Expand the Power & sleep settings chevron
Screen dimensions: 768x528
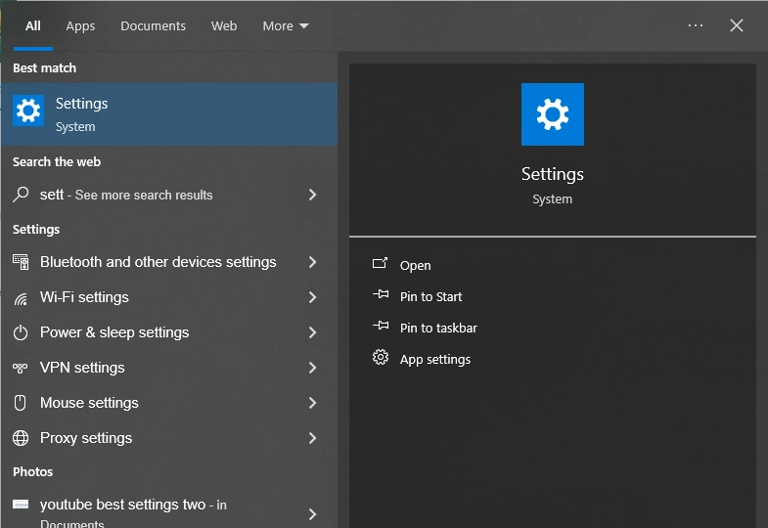[312, 332]
